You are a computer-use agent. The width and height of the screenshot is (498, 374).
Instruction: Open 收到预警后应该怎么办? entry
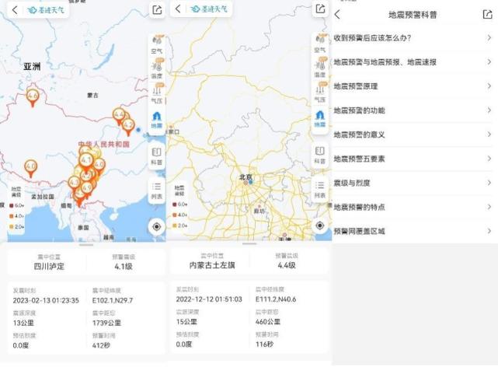(371, 38)
